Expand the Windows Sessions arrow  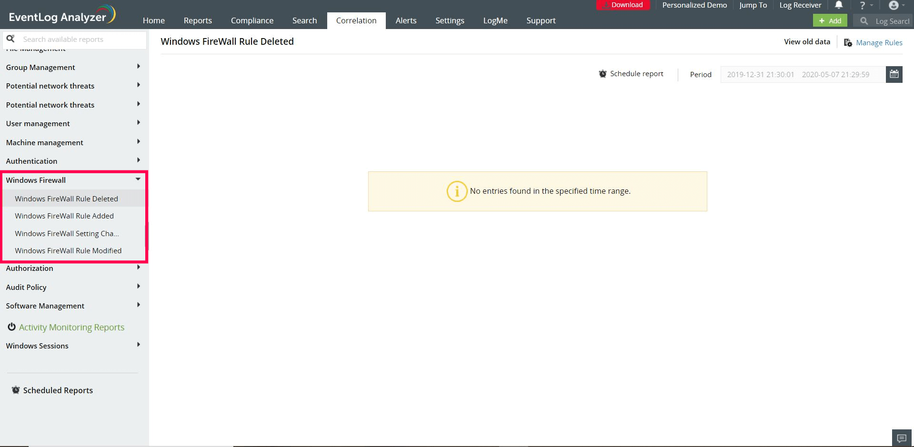pos(139,345)
